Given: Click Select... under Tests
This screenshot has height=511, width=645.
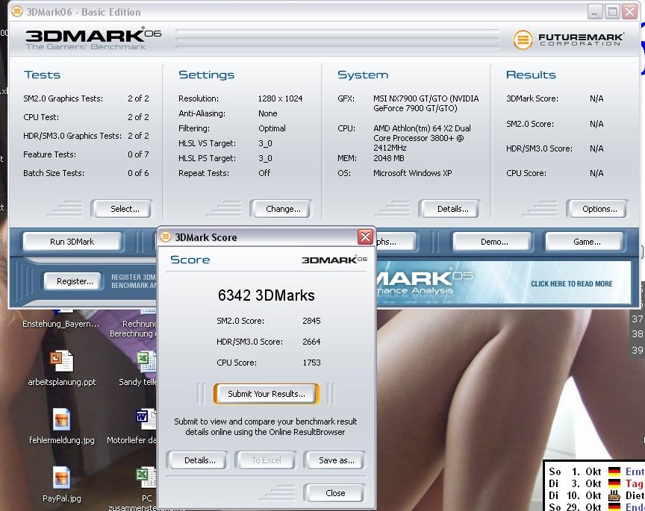Looking at the screenshot, I should [122, 208].
